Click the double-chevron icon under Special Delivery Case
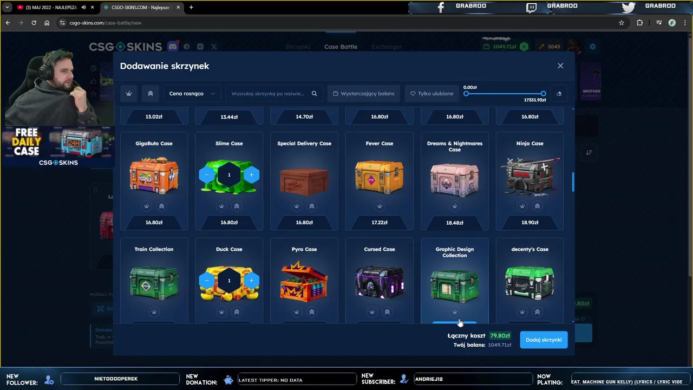 [x=312, y=206]
